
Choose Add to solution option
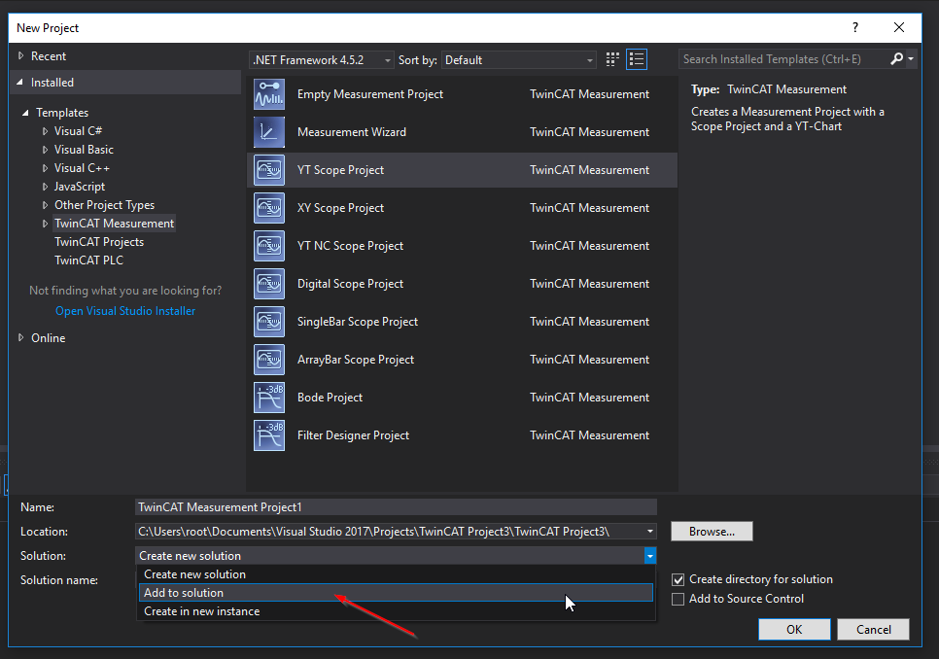[x=396, y=593]
